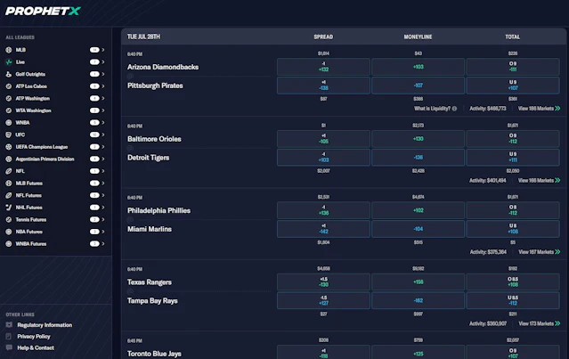Select Under 9 total for Orioles-Tigers game

(x=513, y=157)
